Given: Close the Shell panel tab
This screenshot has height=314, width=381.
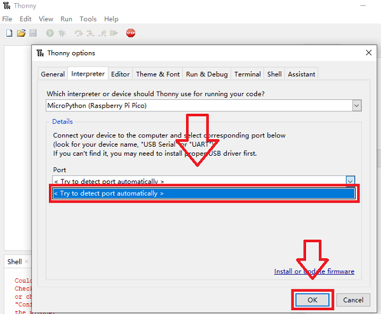Looking at the screenshot, I should pyautogui.click(x=27, y=261).
